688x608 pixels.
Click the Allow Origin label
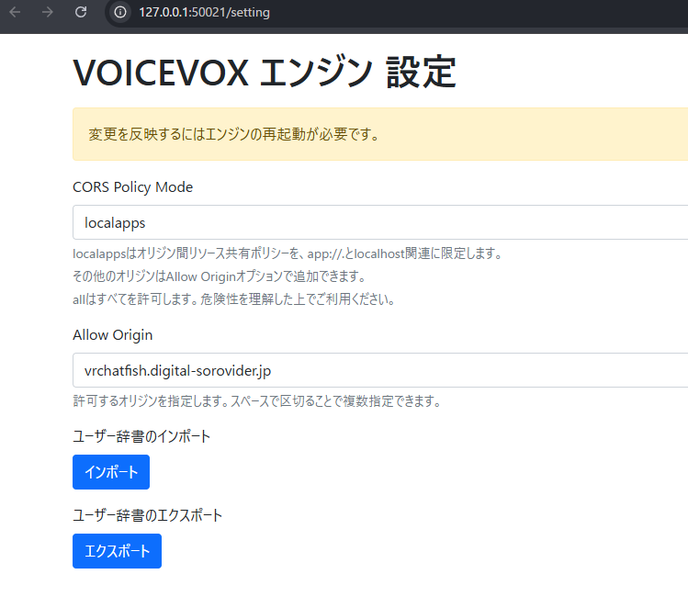[113, 335]
